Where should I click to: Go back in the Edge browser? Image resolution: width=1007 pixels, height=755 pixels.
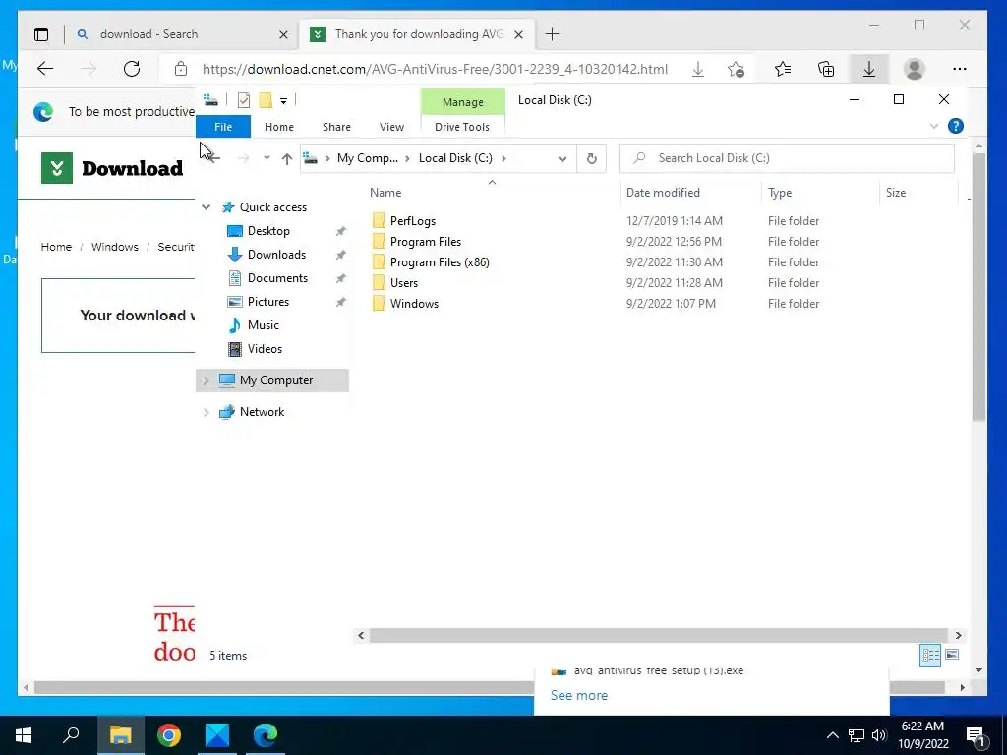[x=45, y=69]
